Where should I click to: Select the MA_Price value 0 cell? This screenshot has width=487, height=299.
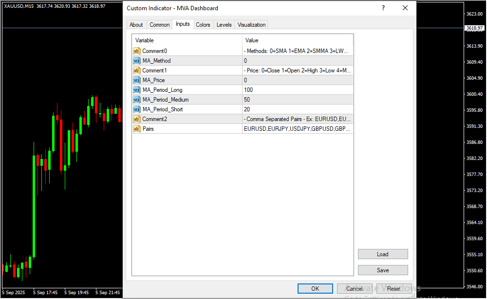(x=298, y=80)
